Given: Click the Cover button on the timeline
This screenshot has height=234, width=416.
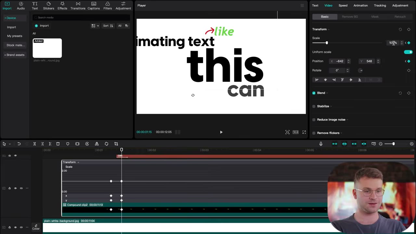Looking at the screenshot, I should pyautogui.click(x=36, y=227).
